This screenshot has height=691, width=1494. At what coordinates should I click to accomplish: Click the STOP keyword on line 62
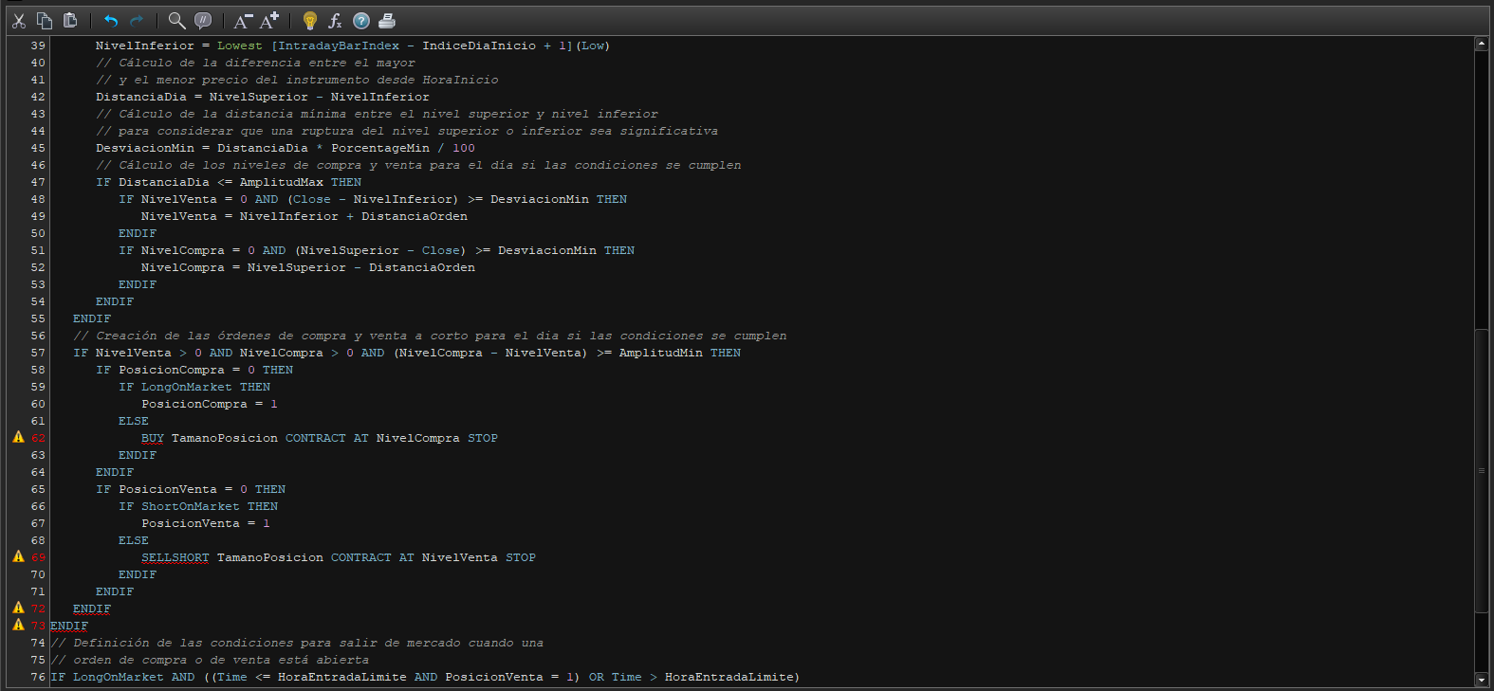click(x=483, y=438)
